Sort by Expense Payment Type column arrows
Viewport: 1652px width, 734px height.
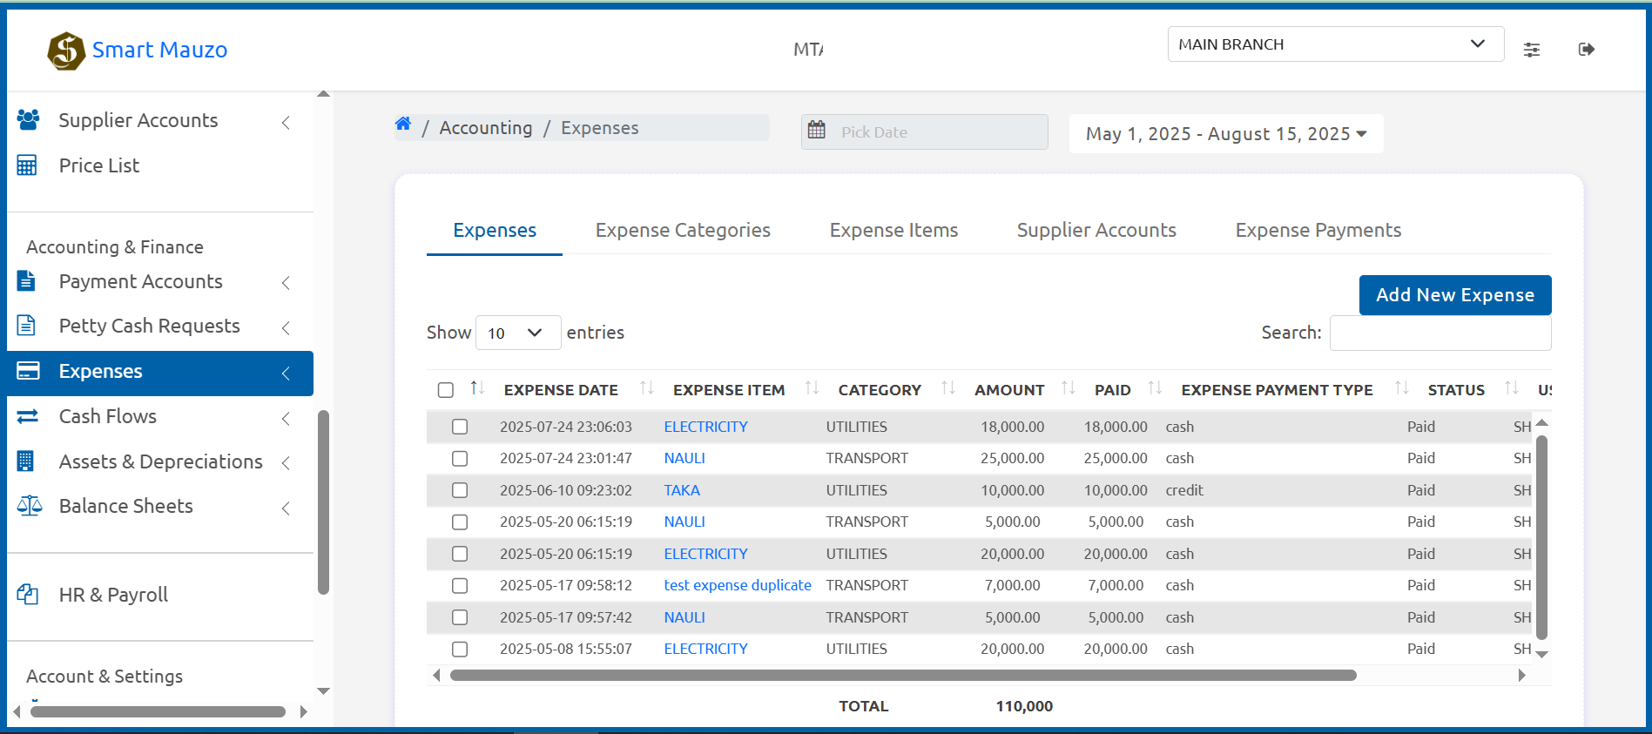pos(1401,388)
